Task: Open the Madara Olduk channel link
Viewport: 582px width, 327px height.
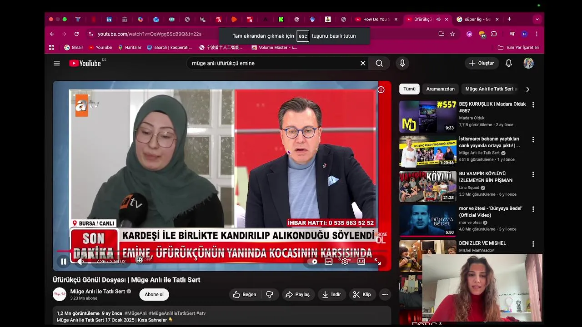Action: click(x=472, y=118)
